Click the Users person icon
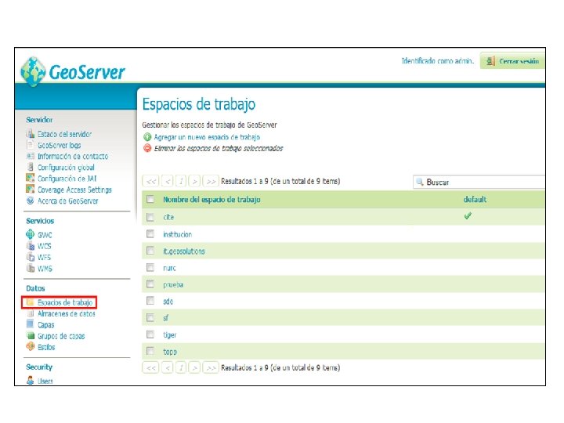Image resolution: width=564 pixels, height=423 pixels. click(x=31, y=380)
